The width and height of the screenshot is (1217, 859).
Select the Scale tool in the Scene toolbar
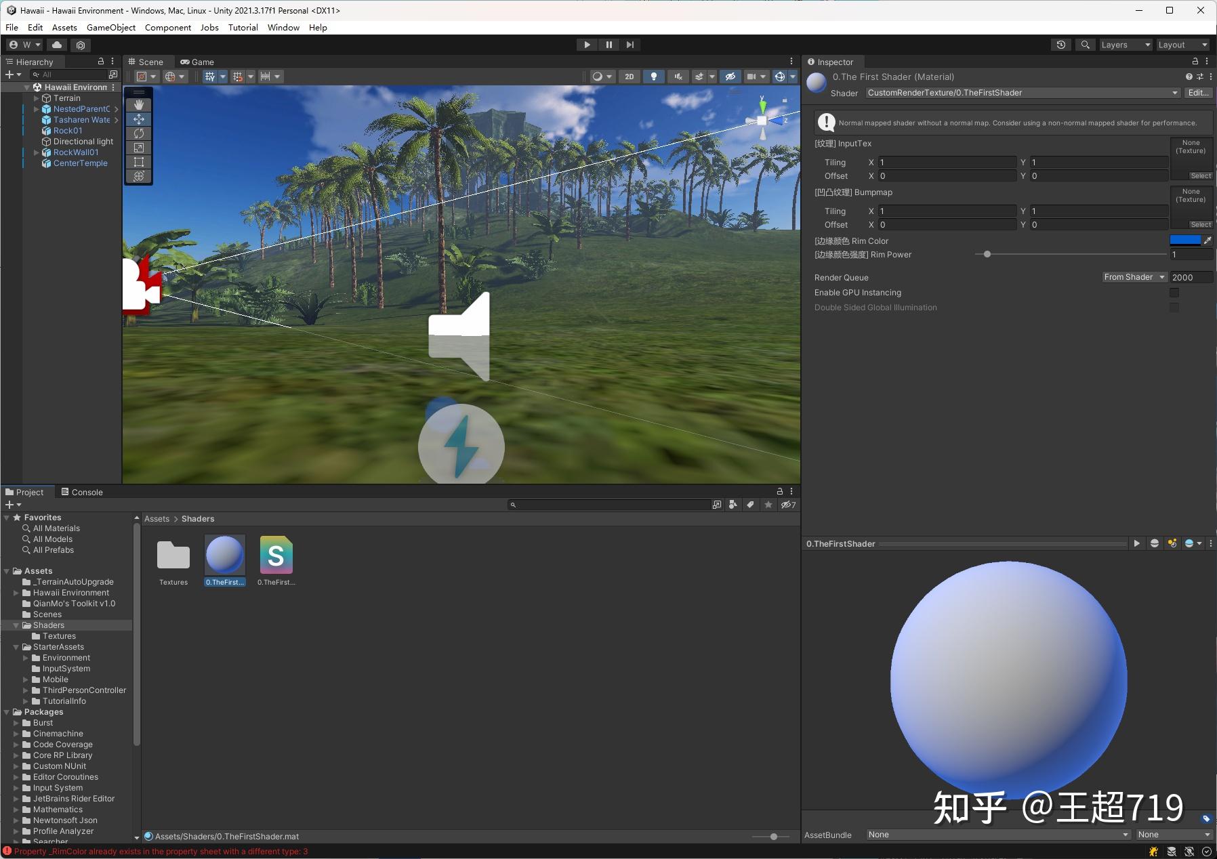(x=138, y=148)
